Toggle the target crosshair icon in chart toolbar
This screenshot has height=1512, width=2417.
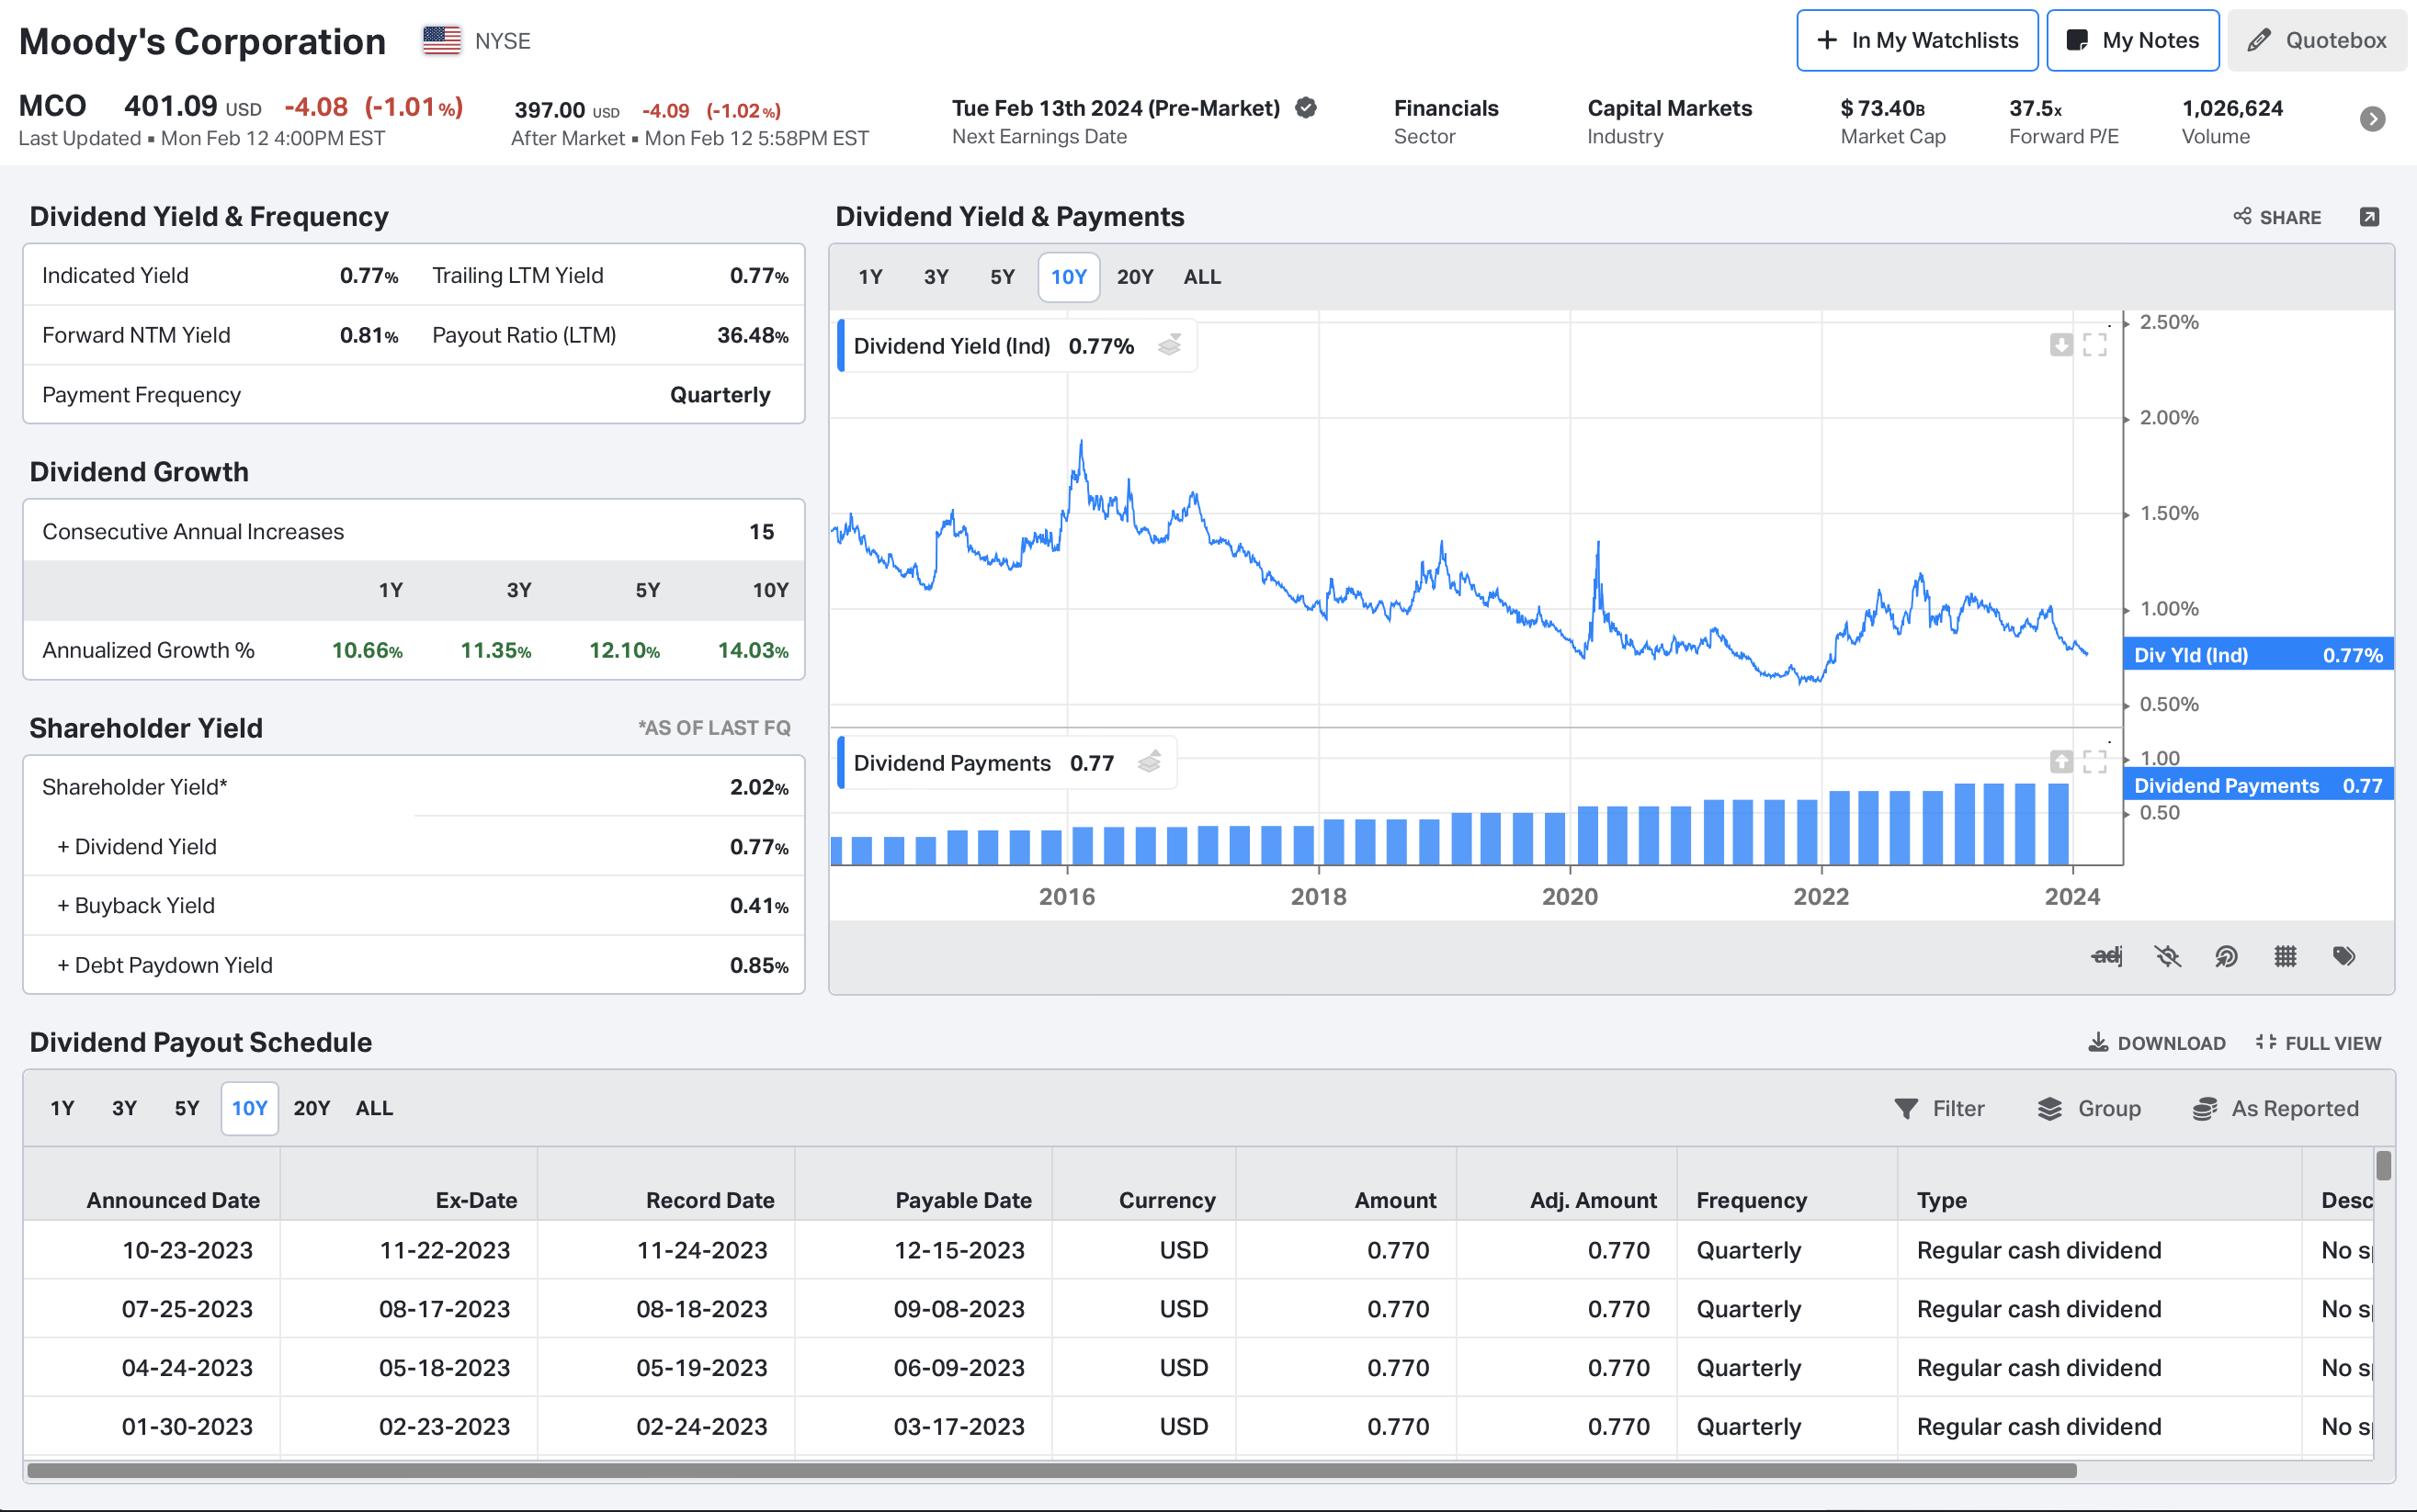2226,956
